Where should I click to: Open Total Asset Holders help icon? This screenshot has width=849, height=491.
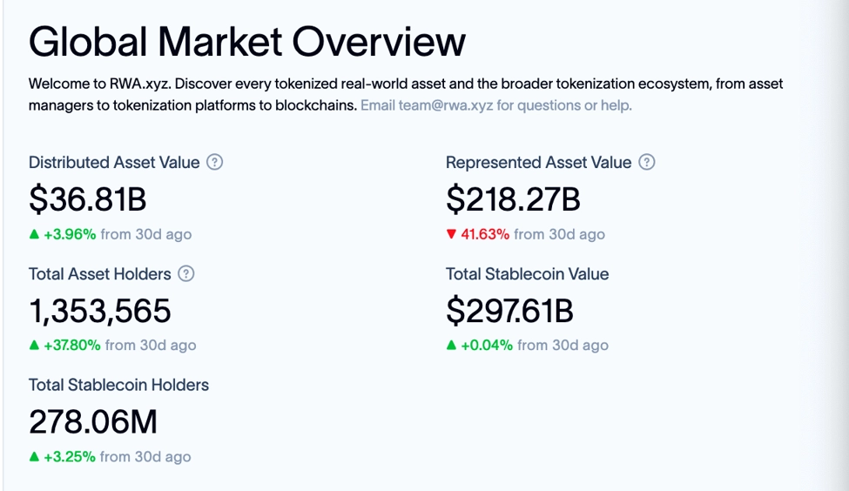(x=186, y=273)
